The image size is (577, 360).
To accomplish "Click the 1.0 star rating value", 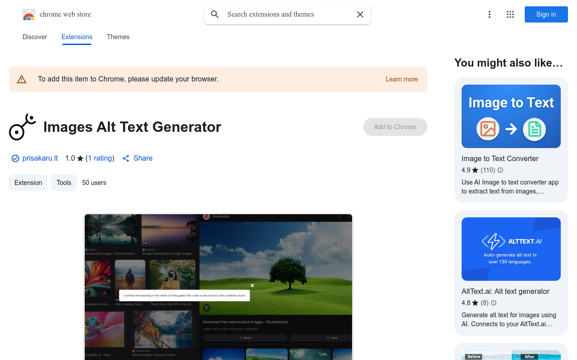I will 74,158.
